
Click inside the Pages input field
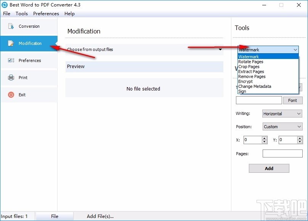point(282,153)
